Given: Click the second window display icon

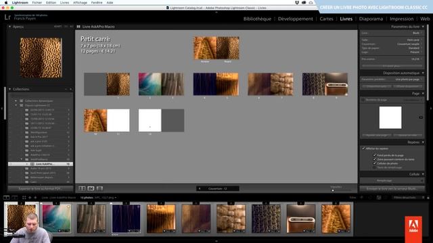Looking at the screenshot, I should point(15,198).
